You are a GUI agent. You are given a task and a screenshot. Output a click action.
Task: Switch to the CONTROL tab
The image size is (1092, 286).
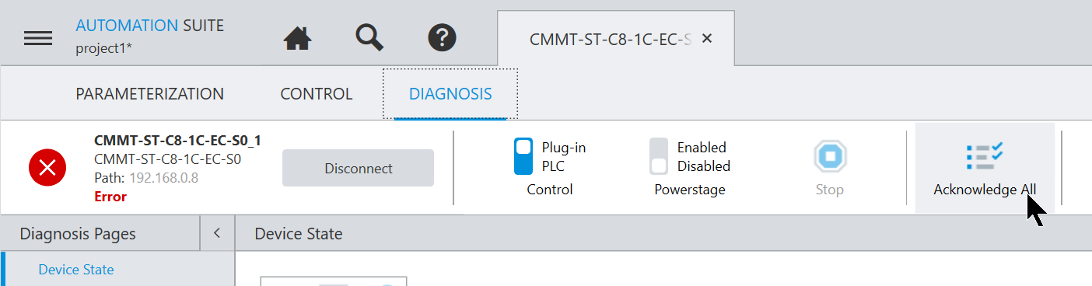pos(316,94)
